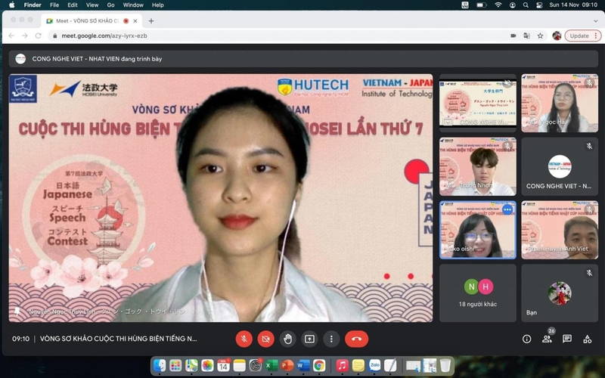605x378 pixels.
Task: Leave the call with red hangup button
Action: pyautogui.click(x=357, y=339)
